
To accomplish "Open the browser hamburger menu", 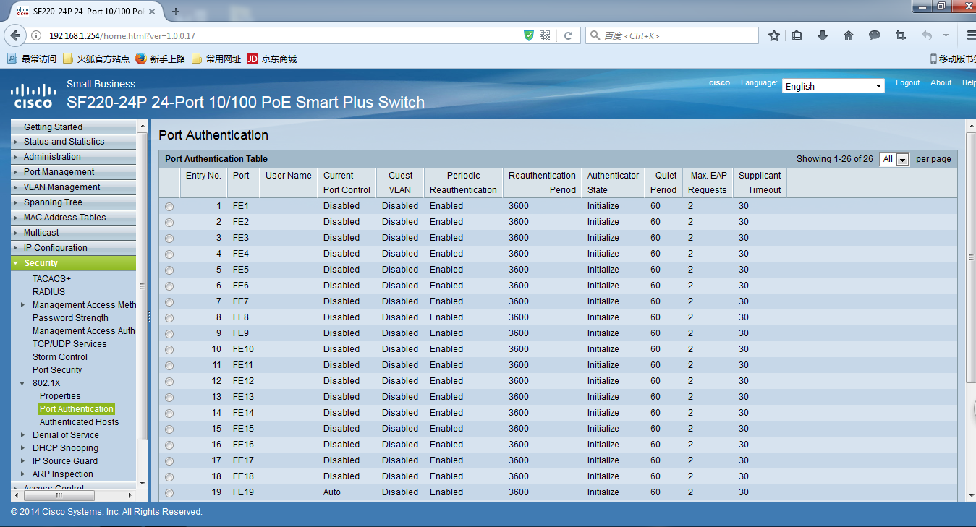I will click(971, 35).
